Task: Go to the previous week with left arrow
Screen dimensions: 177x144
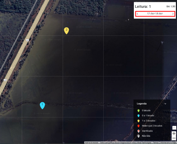Action: (138, 14)
